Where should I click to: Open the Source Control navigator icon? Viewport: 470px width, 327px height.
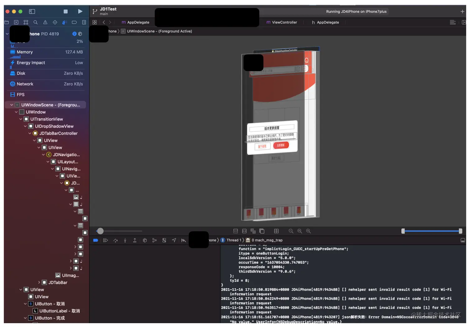(16, 22)
